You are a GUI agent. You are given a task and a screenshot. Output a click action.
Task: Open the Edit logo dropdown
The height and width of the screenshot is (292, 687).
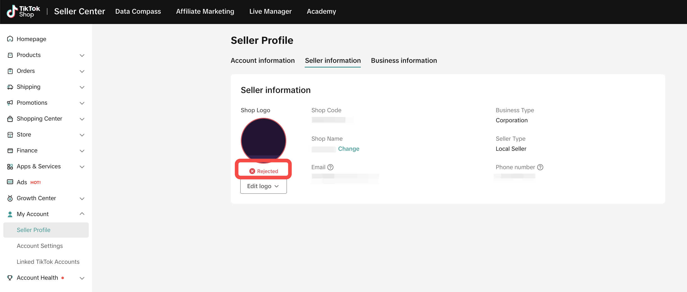[263, 186]
